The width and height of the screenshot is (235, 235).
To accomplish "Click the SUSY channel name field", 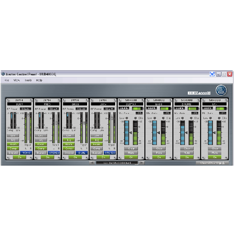I will 19,104.
